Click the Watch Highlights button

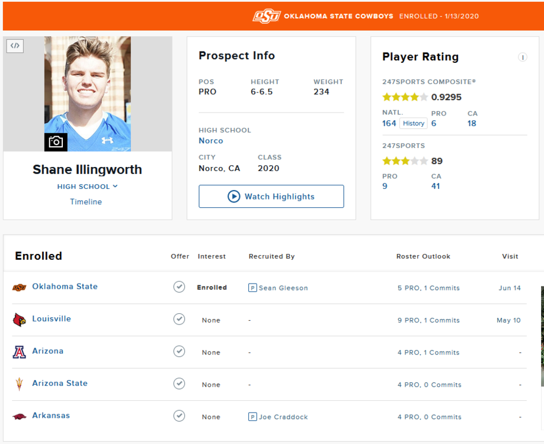[271, 197]
